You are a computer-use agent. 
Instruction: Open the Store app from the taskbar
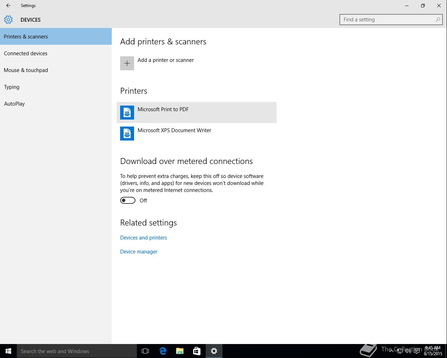coord(197,351)
